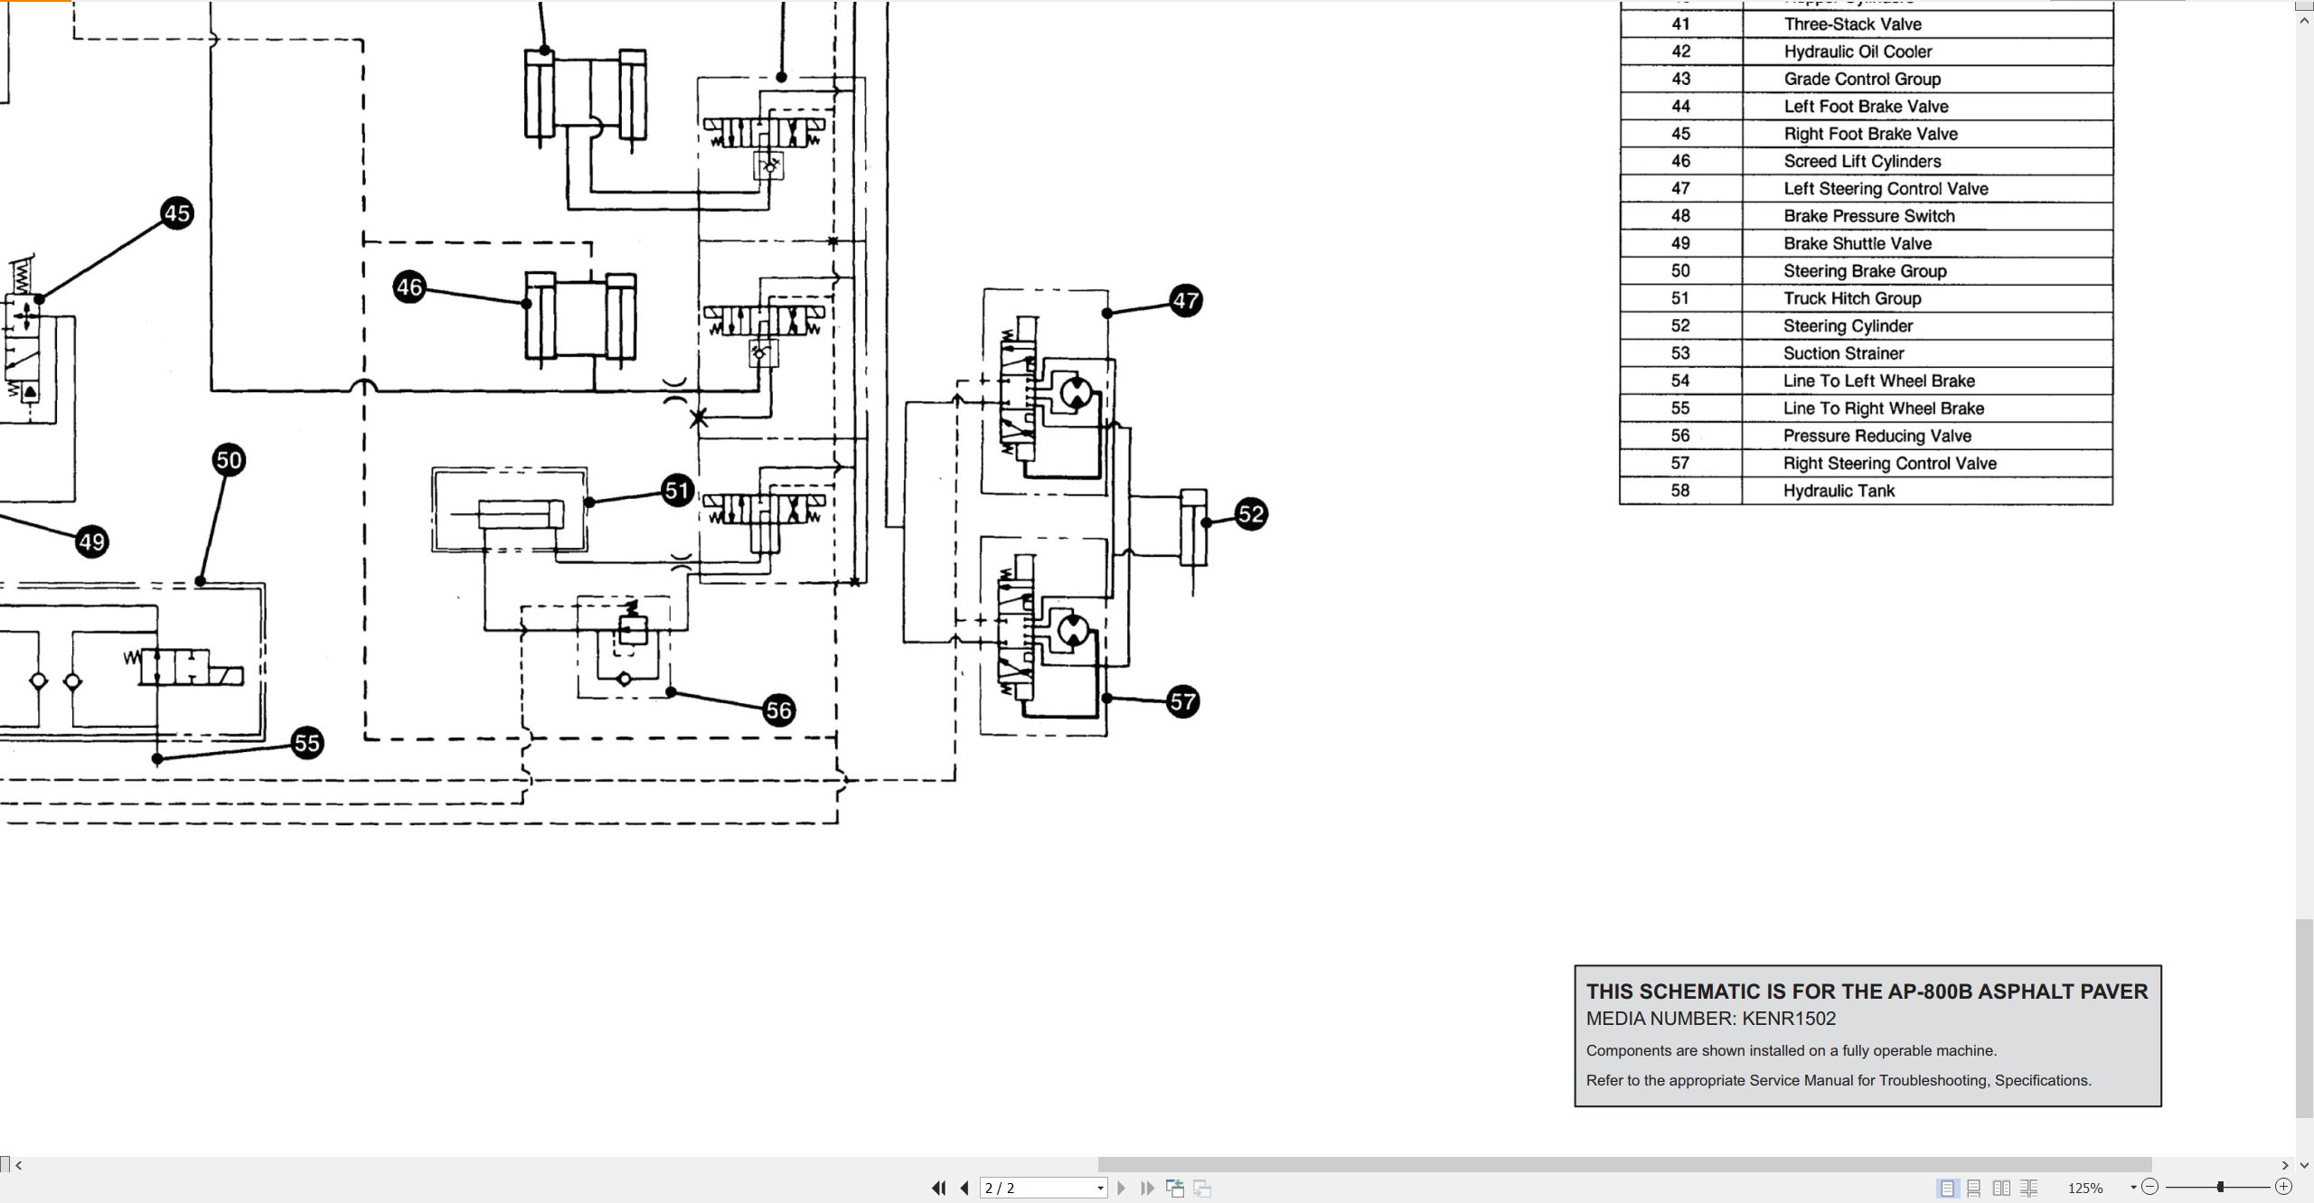Click callout bubble 50 on schematic
Viewport: 2314px width, 1203px height.
[229, 460]
